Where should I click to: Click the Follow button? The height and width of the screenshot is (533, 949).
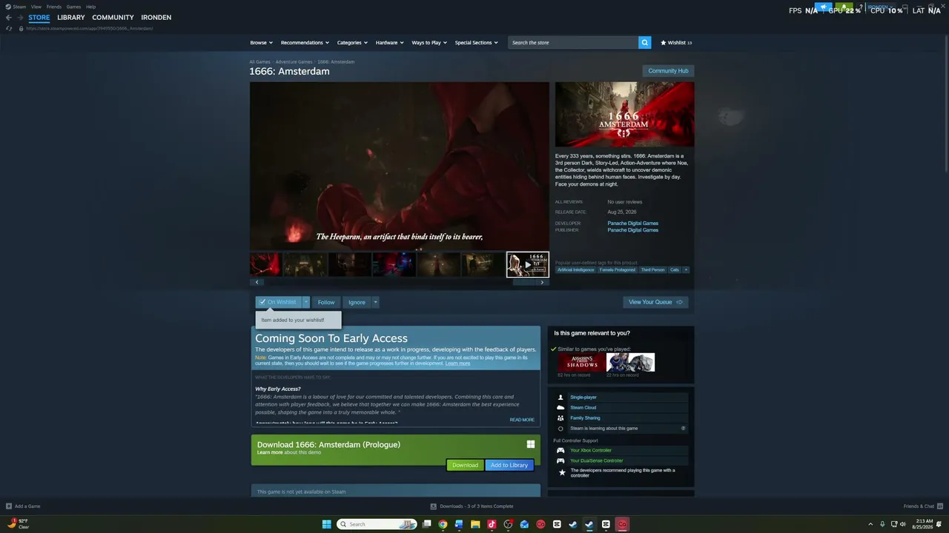point(326,302)
